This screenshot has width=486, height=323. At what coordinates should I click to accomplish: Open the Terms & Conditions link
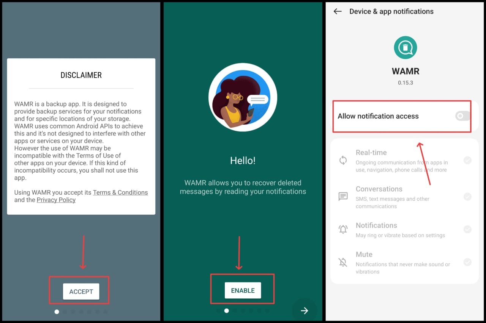click(120, 192)
